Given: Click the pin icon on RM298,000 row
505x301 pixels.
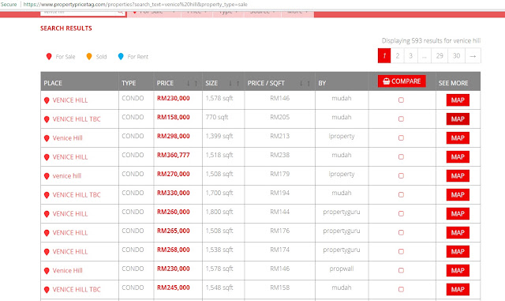Looking at the screenshot, I should click(x=47, y=138).
